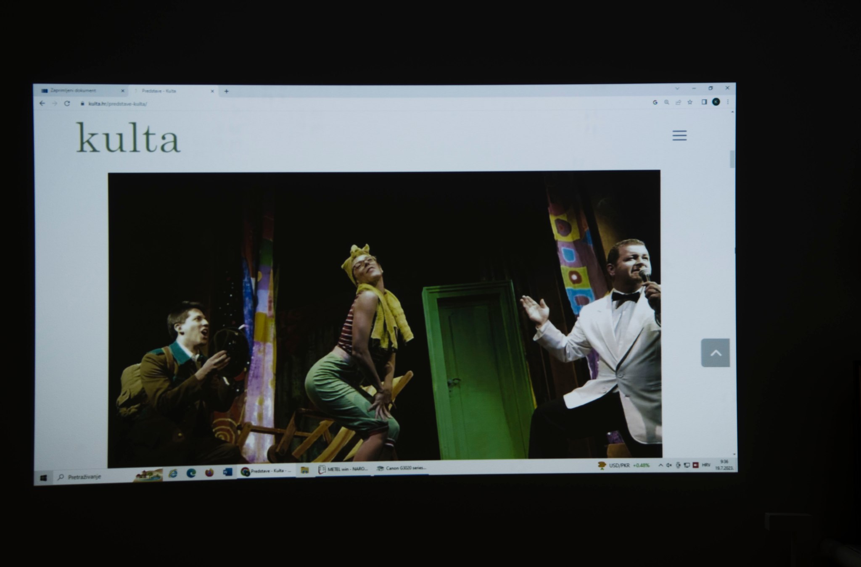The width and height of the screenshot is (861, 567).
Task: Click the theatre performance photo
Action: click(x=384, y=319)
